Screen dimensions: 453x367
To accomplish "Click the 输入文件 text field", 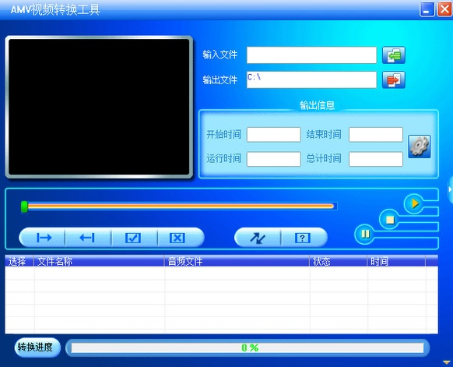I will [311, 55].
